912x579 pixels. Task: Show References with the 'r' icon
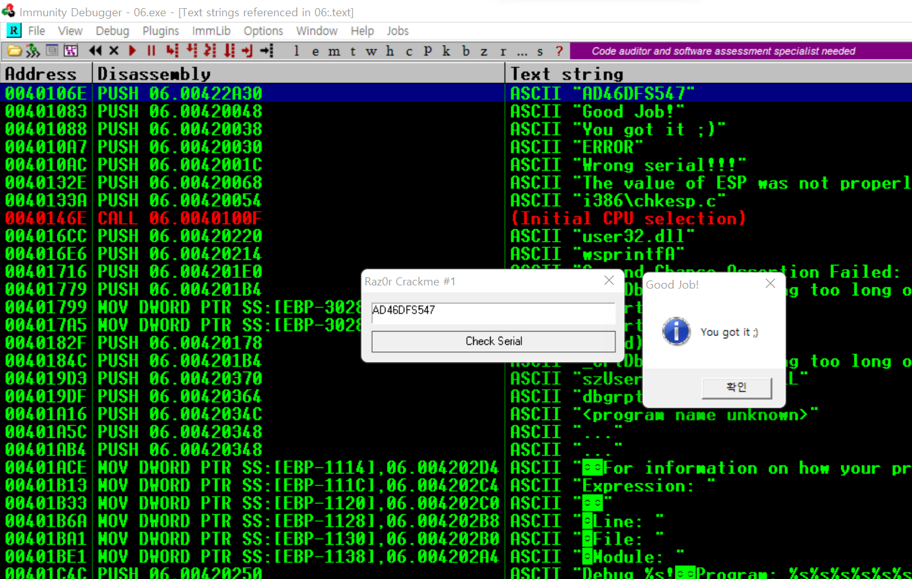[x=503, y=51]
